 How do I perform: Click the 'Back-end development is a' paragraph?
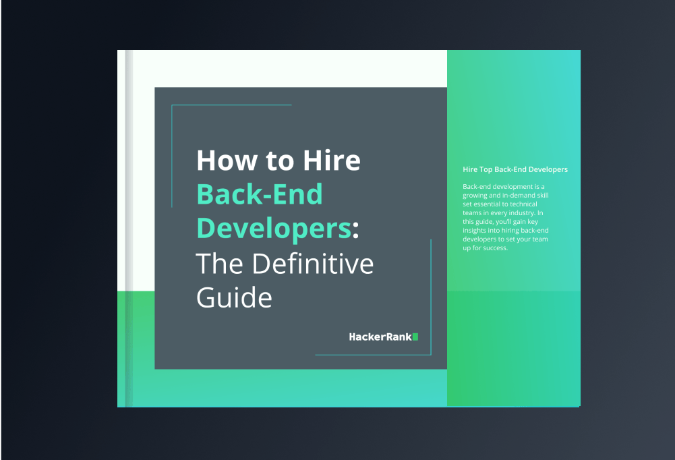[x=506, y=217]
